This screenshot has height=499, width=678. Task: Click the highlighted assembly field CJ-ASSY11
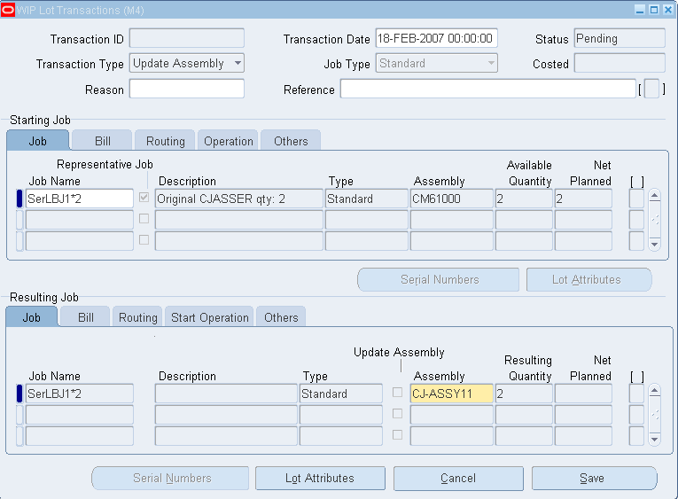[x=451, y=394]
